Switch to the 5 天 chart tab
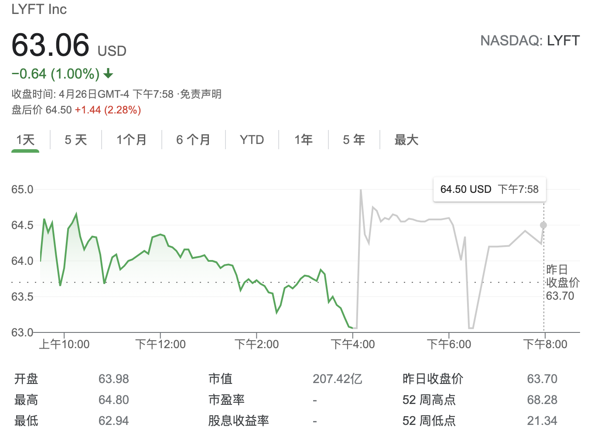 76,140
